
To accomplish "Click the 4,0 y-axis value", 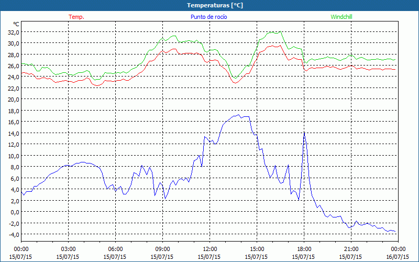I will point(15,190).
